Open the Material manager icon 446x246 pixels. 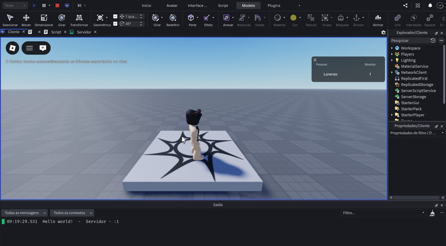click(277, 18)
